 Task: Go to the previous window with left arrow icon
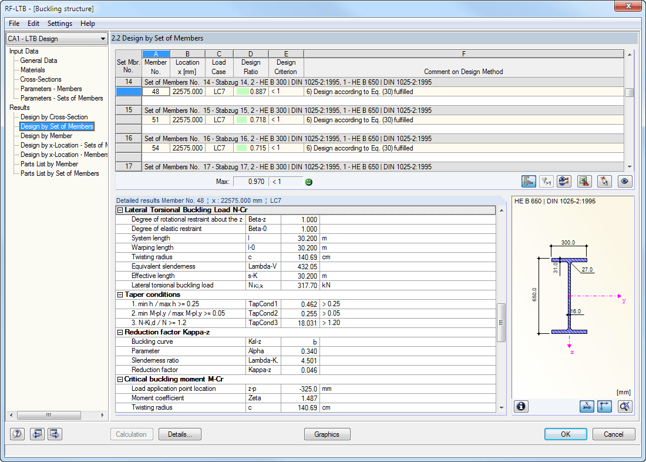(x=37, y=434)
